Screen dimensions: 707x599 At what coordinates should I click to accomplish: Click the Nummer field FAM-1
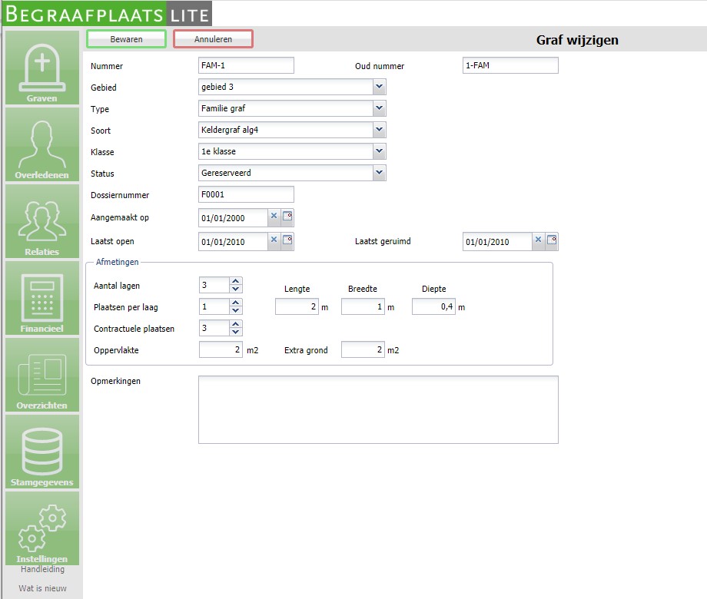pos(246,65)
